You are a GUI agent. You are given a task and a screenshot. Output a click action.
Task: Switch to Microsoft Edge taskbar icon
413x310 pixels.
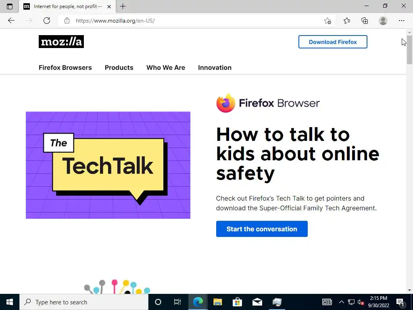(198, 302)
